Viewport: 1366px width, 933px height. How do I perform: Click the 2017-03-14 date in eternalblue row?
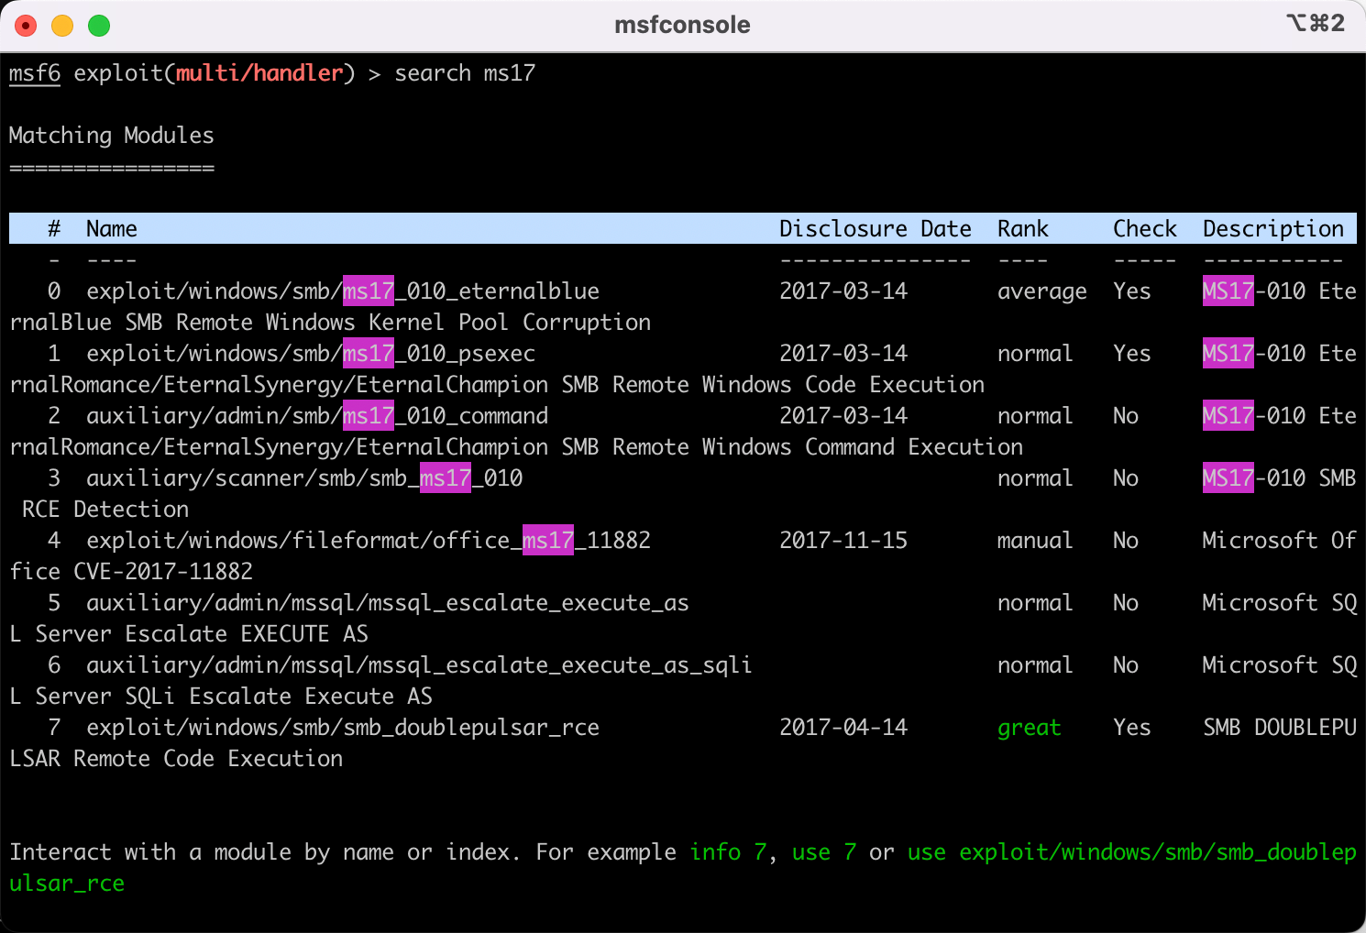(843, 291)
